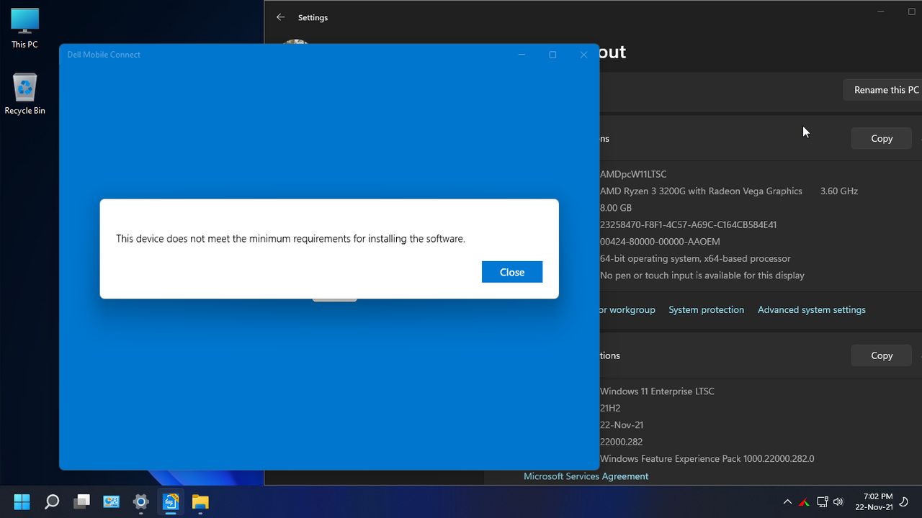Expand hidden icons in the system tray

(787, 501)
